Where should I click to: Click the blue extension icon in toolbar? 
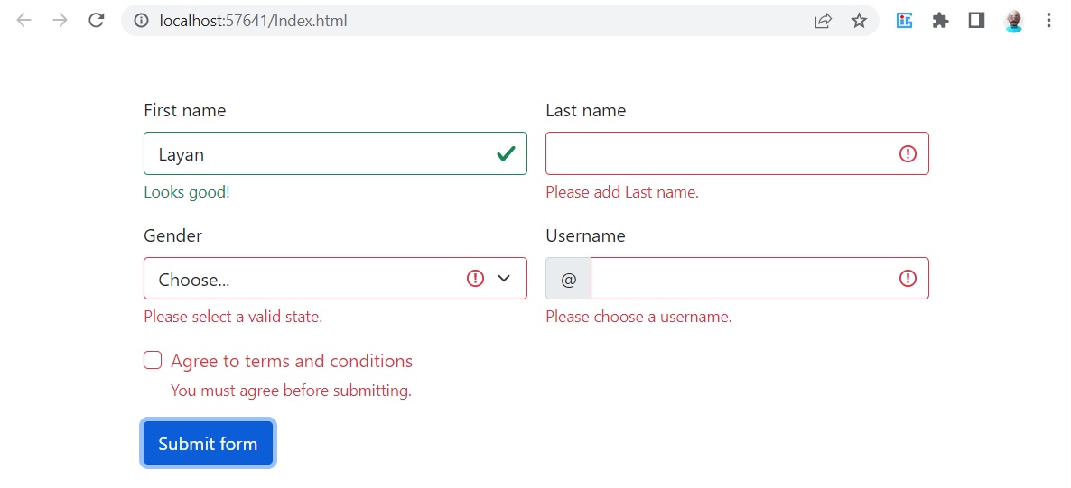[x=904, y=21]
